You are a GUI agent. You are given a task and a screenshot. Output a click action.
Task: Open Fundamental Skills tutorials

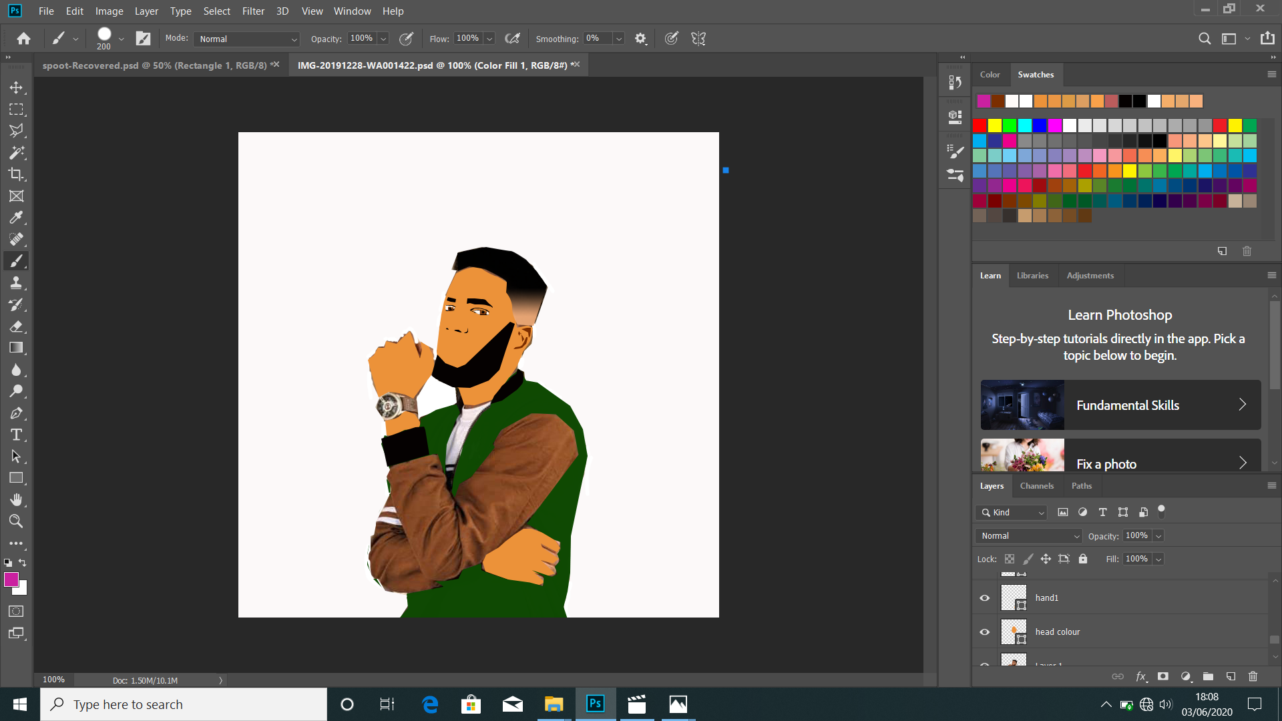tap(1120, 405)
